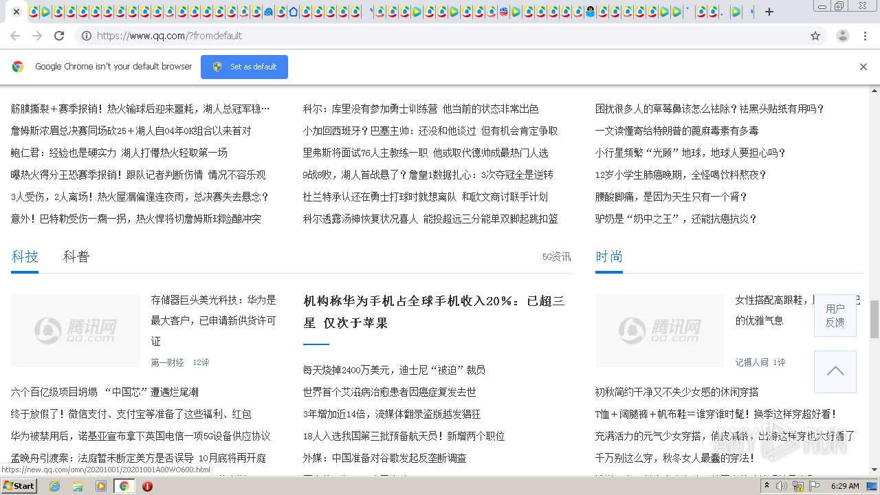Screen dimensions: 880x495
Task: Open article 曝热火得分王恐赛季报销
Action: click(138, 175)
